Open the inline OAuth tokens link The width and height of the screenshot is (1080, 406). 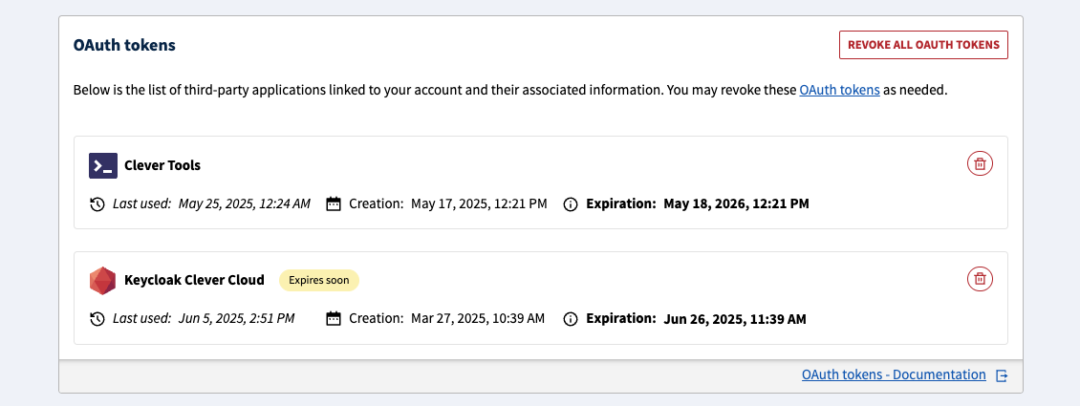click(839, 91)
